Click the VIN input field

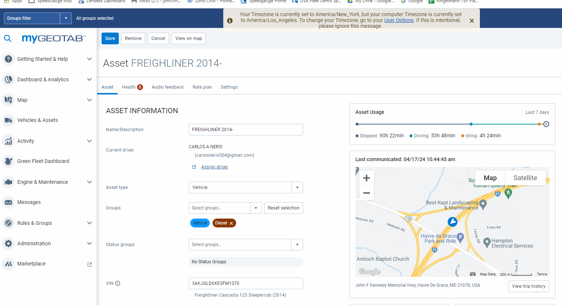click(246, 283)
